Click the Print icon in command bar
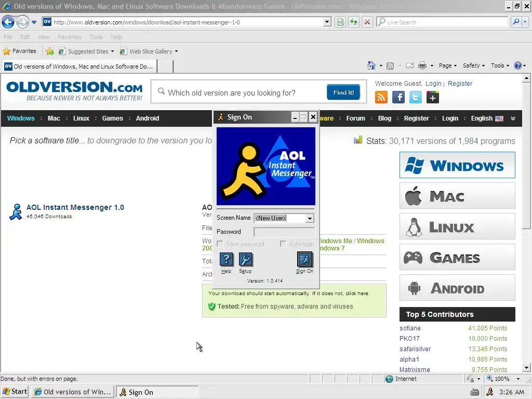Viewport: 532px width, 399px height. 422,65
